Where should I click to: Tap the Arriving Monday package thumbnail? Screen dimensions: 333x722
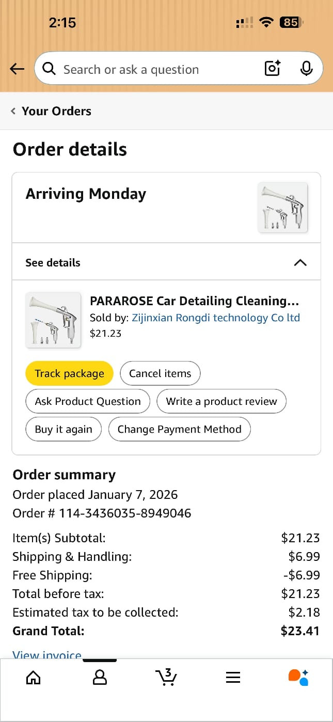point(282,208)
